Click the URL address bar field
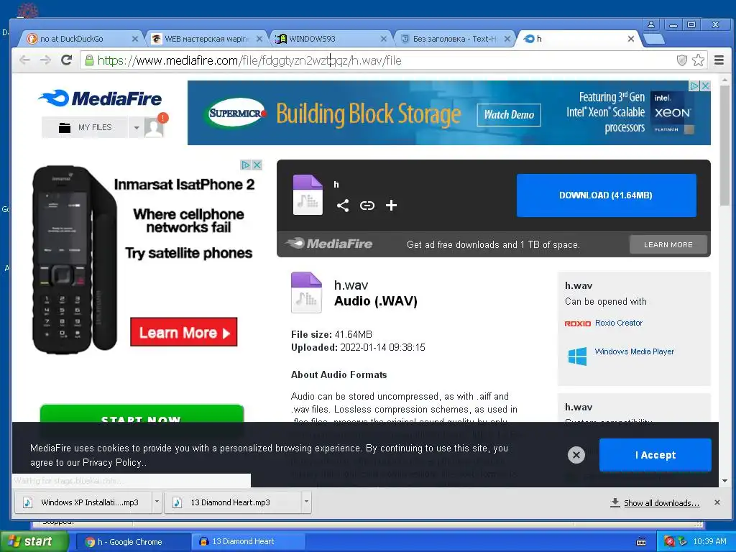Screen dimensions: 736x552 (x=379, y=60)
